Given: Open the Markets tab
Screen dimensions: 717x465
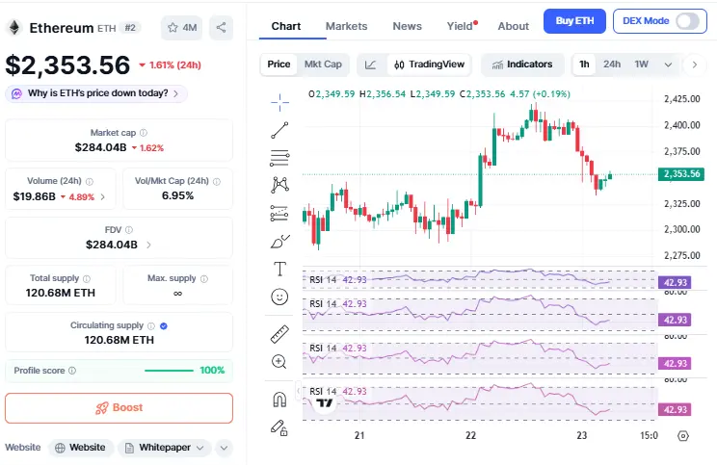Looking at the screenshot, I should tap(346, 26).
